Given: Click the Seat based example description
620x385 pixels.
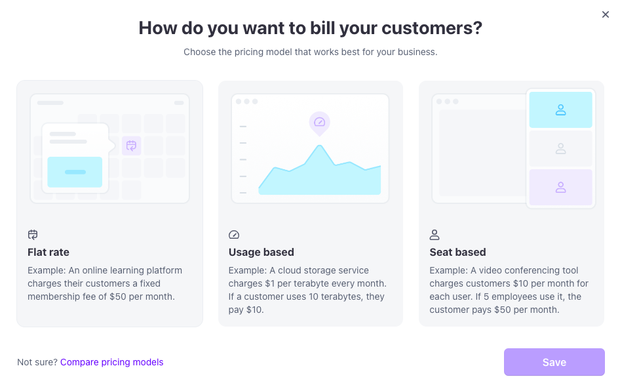Looking at the screenshot, I should 509,290.
